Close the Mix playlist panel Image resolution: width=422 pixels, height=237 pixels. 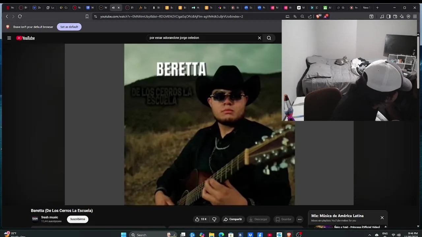tap(382, 218)
